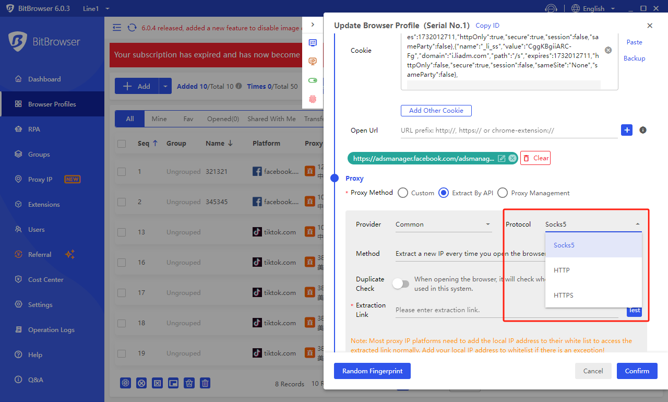Viewport: 668px width, 402px height.
Task: Click the aperture icon in bottom toolbar
Action: 125,383
